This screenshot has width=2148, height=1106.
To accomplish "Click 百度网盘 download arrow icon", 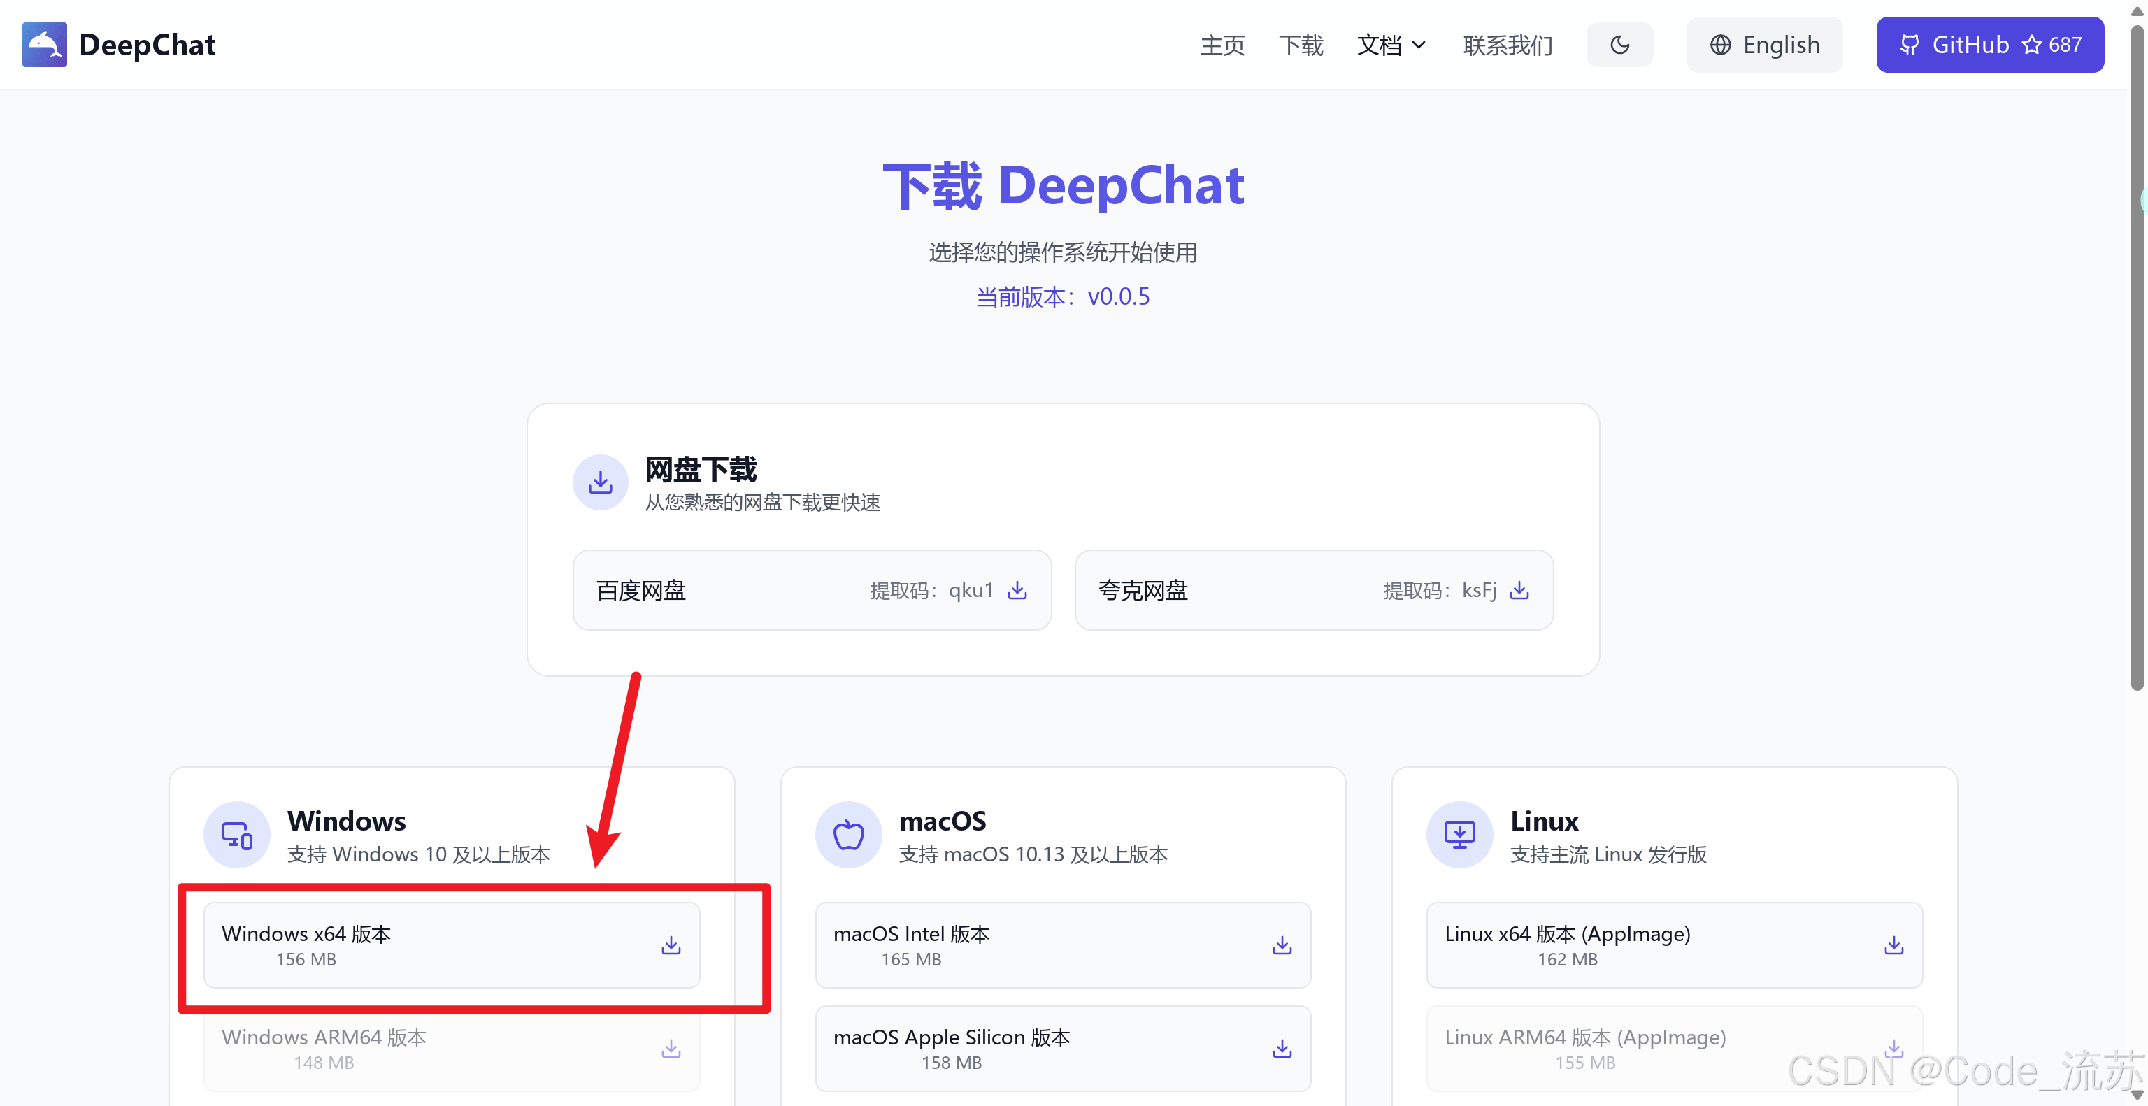I will (1017, 590).
